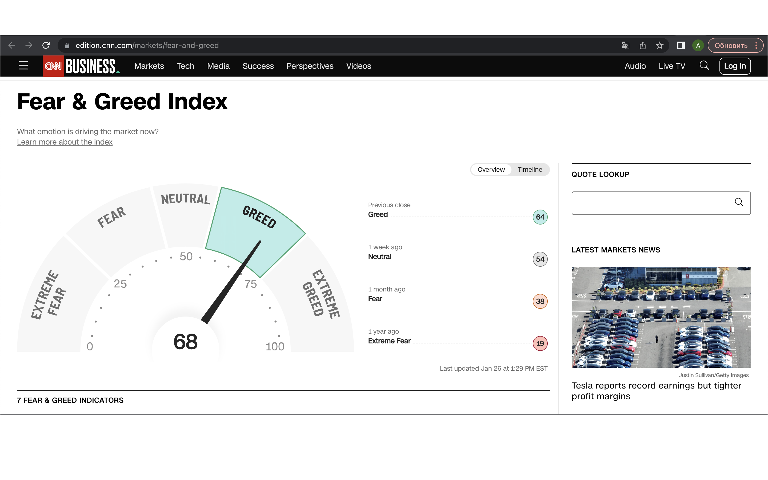
Task: Open the Perspectives nav item
Action: [x=310, y=66]
